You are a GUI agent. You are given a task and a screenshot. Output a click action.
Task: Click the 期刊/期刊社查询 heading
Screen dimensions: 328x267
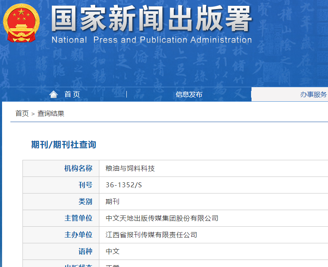(64, 145)
